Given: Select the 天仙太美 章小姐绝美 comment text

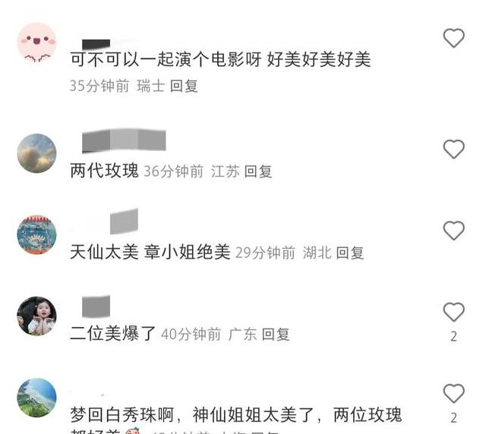Looking at the screenshot, I should click(x=150, y=252).
